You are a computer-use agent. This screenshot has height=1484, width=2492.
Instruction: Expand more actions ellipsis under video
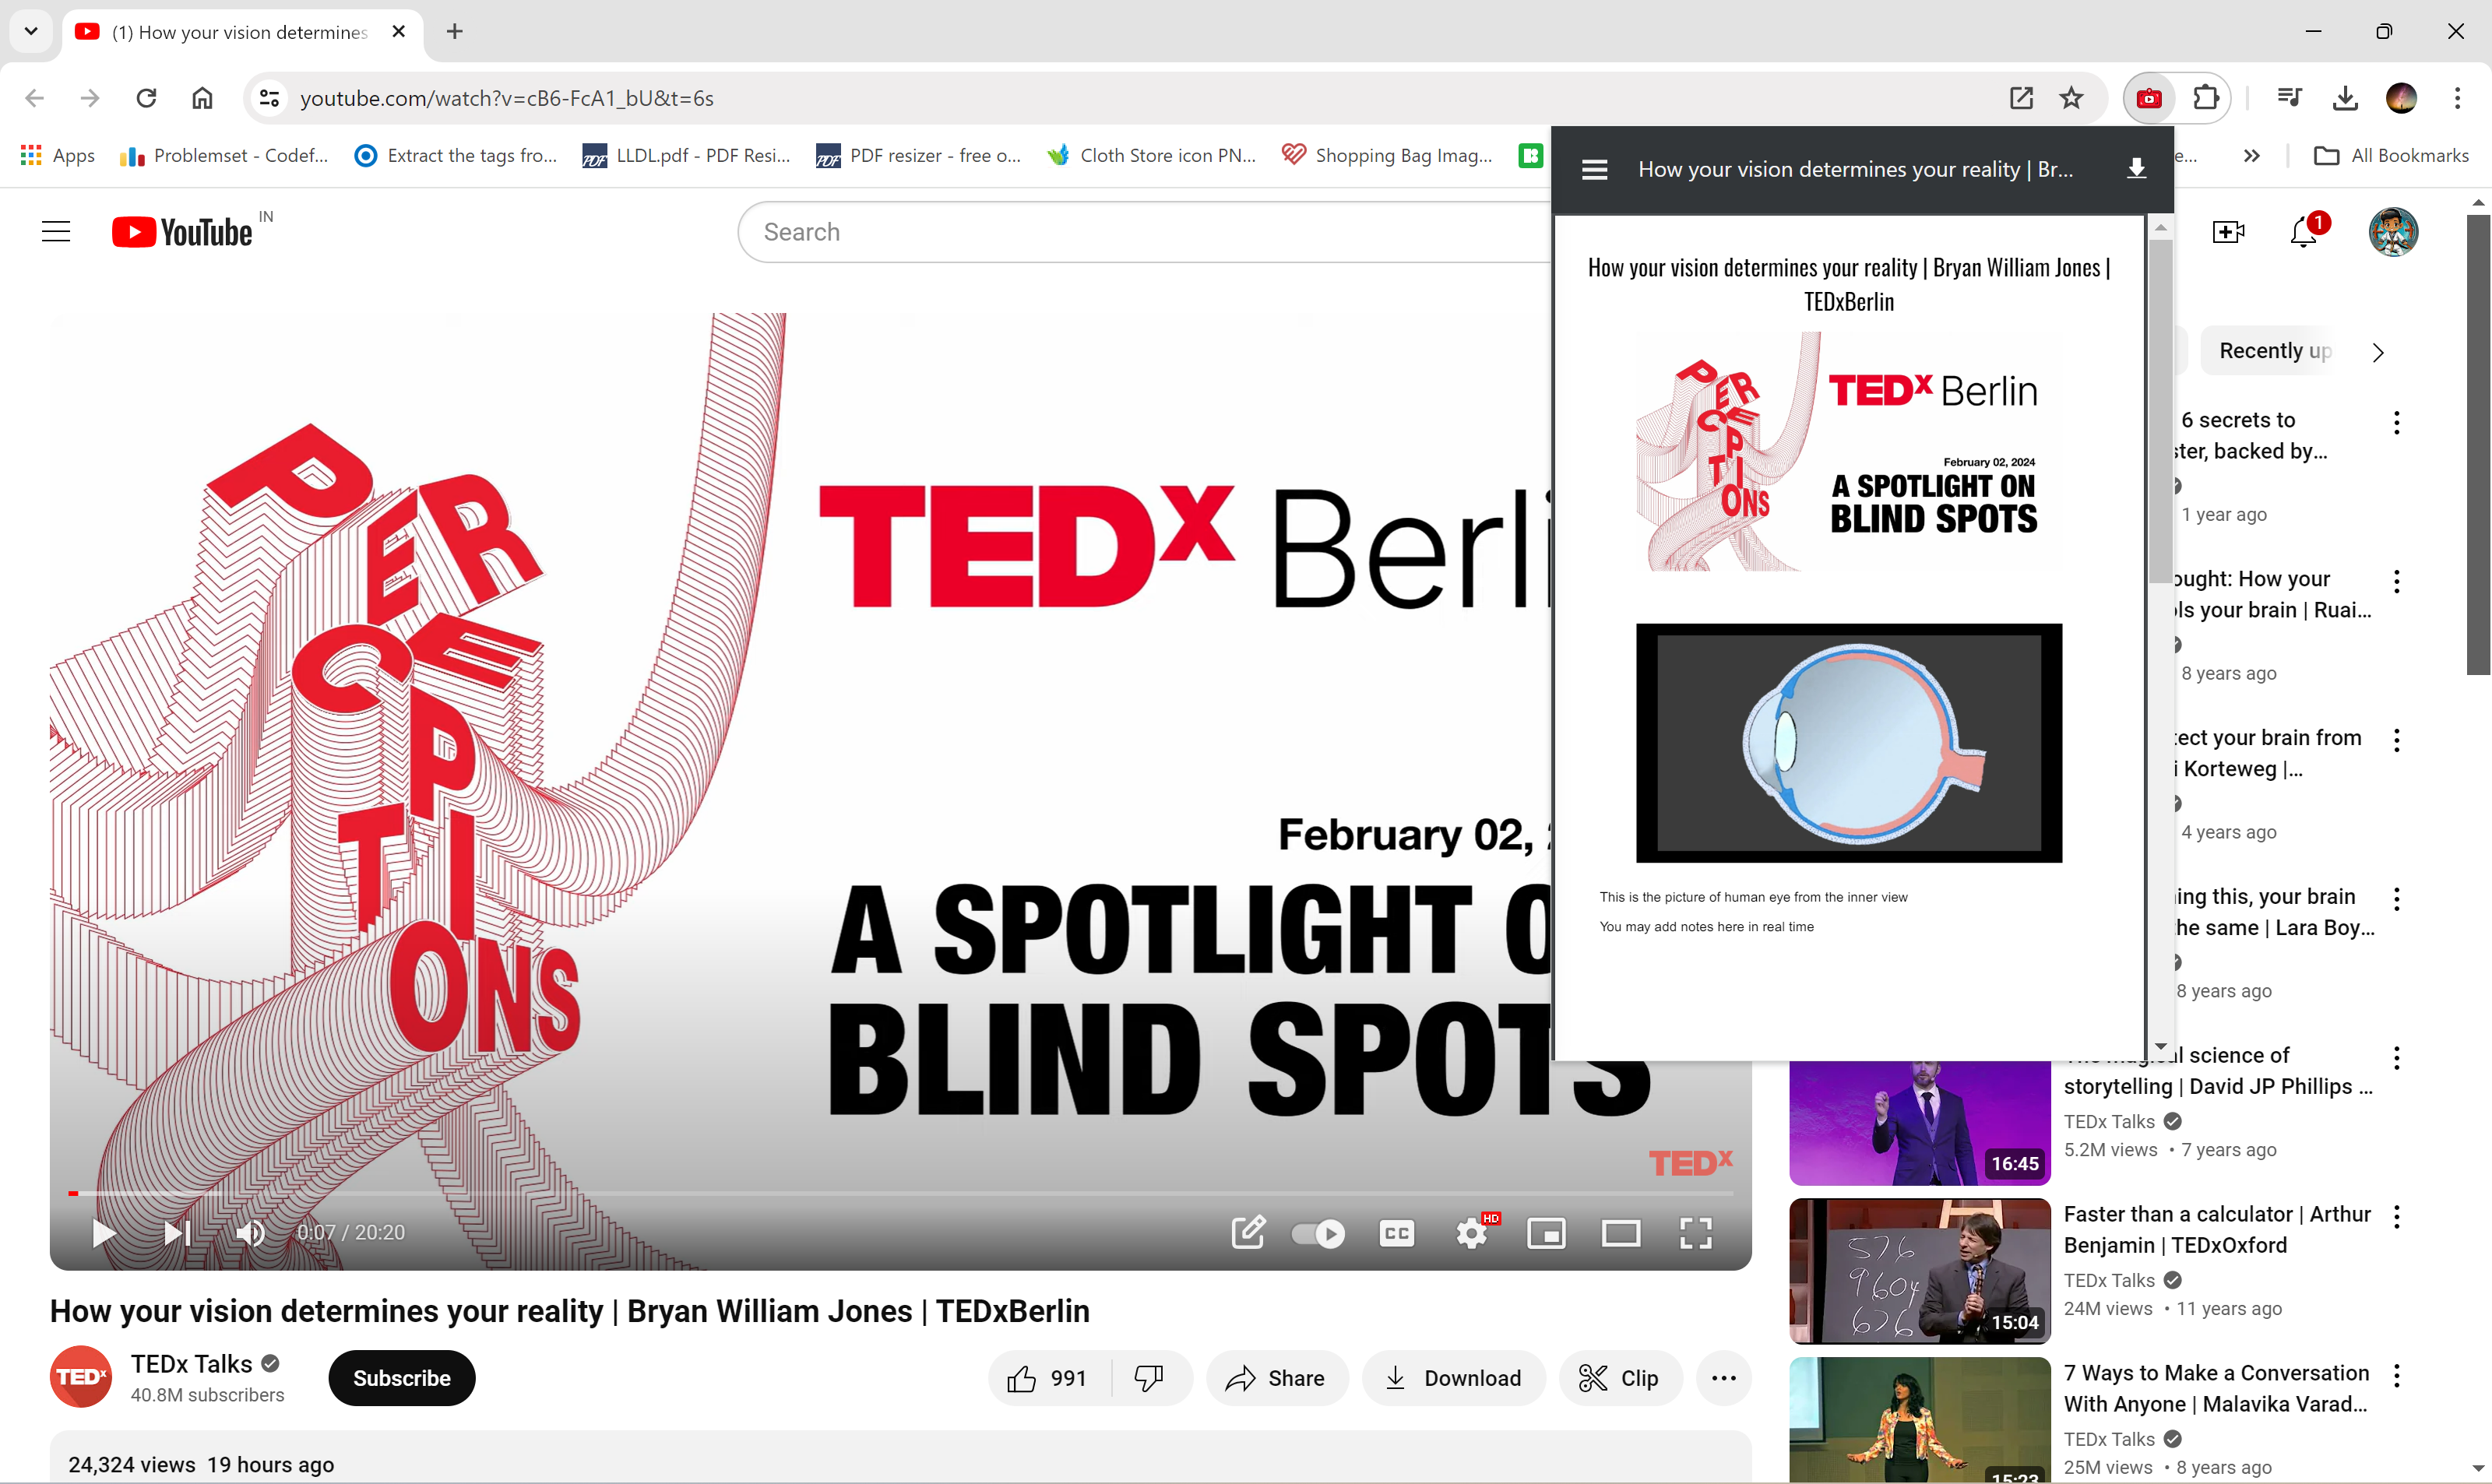click(1723, 1378)
